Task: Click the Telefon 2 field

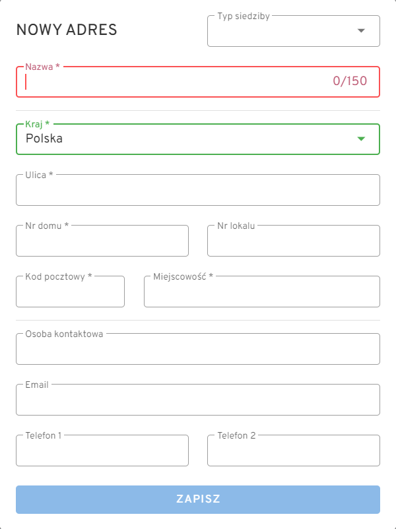Action: [x=294, y=451]
